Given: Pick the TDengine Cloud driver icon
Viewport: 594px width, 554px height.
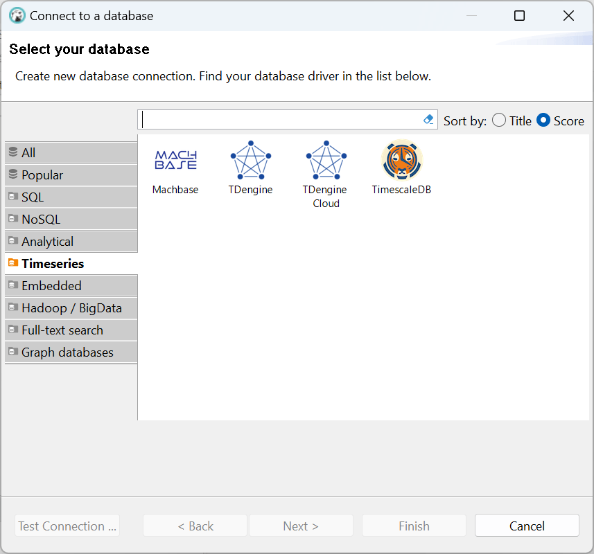Looking at the screenshot, I should coord(326,160).
